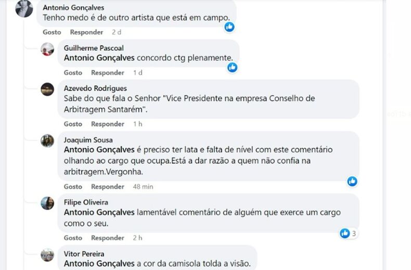Open Joaquim Sousa's avatar
411x270 pixels.
47,141
